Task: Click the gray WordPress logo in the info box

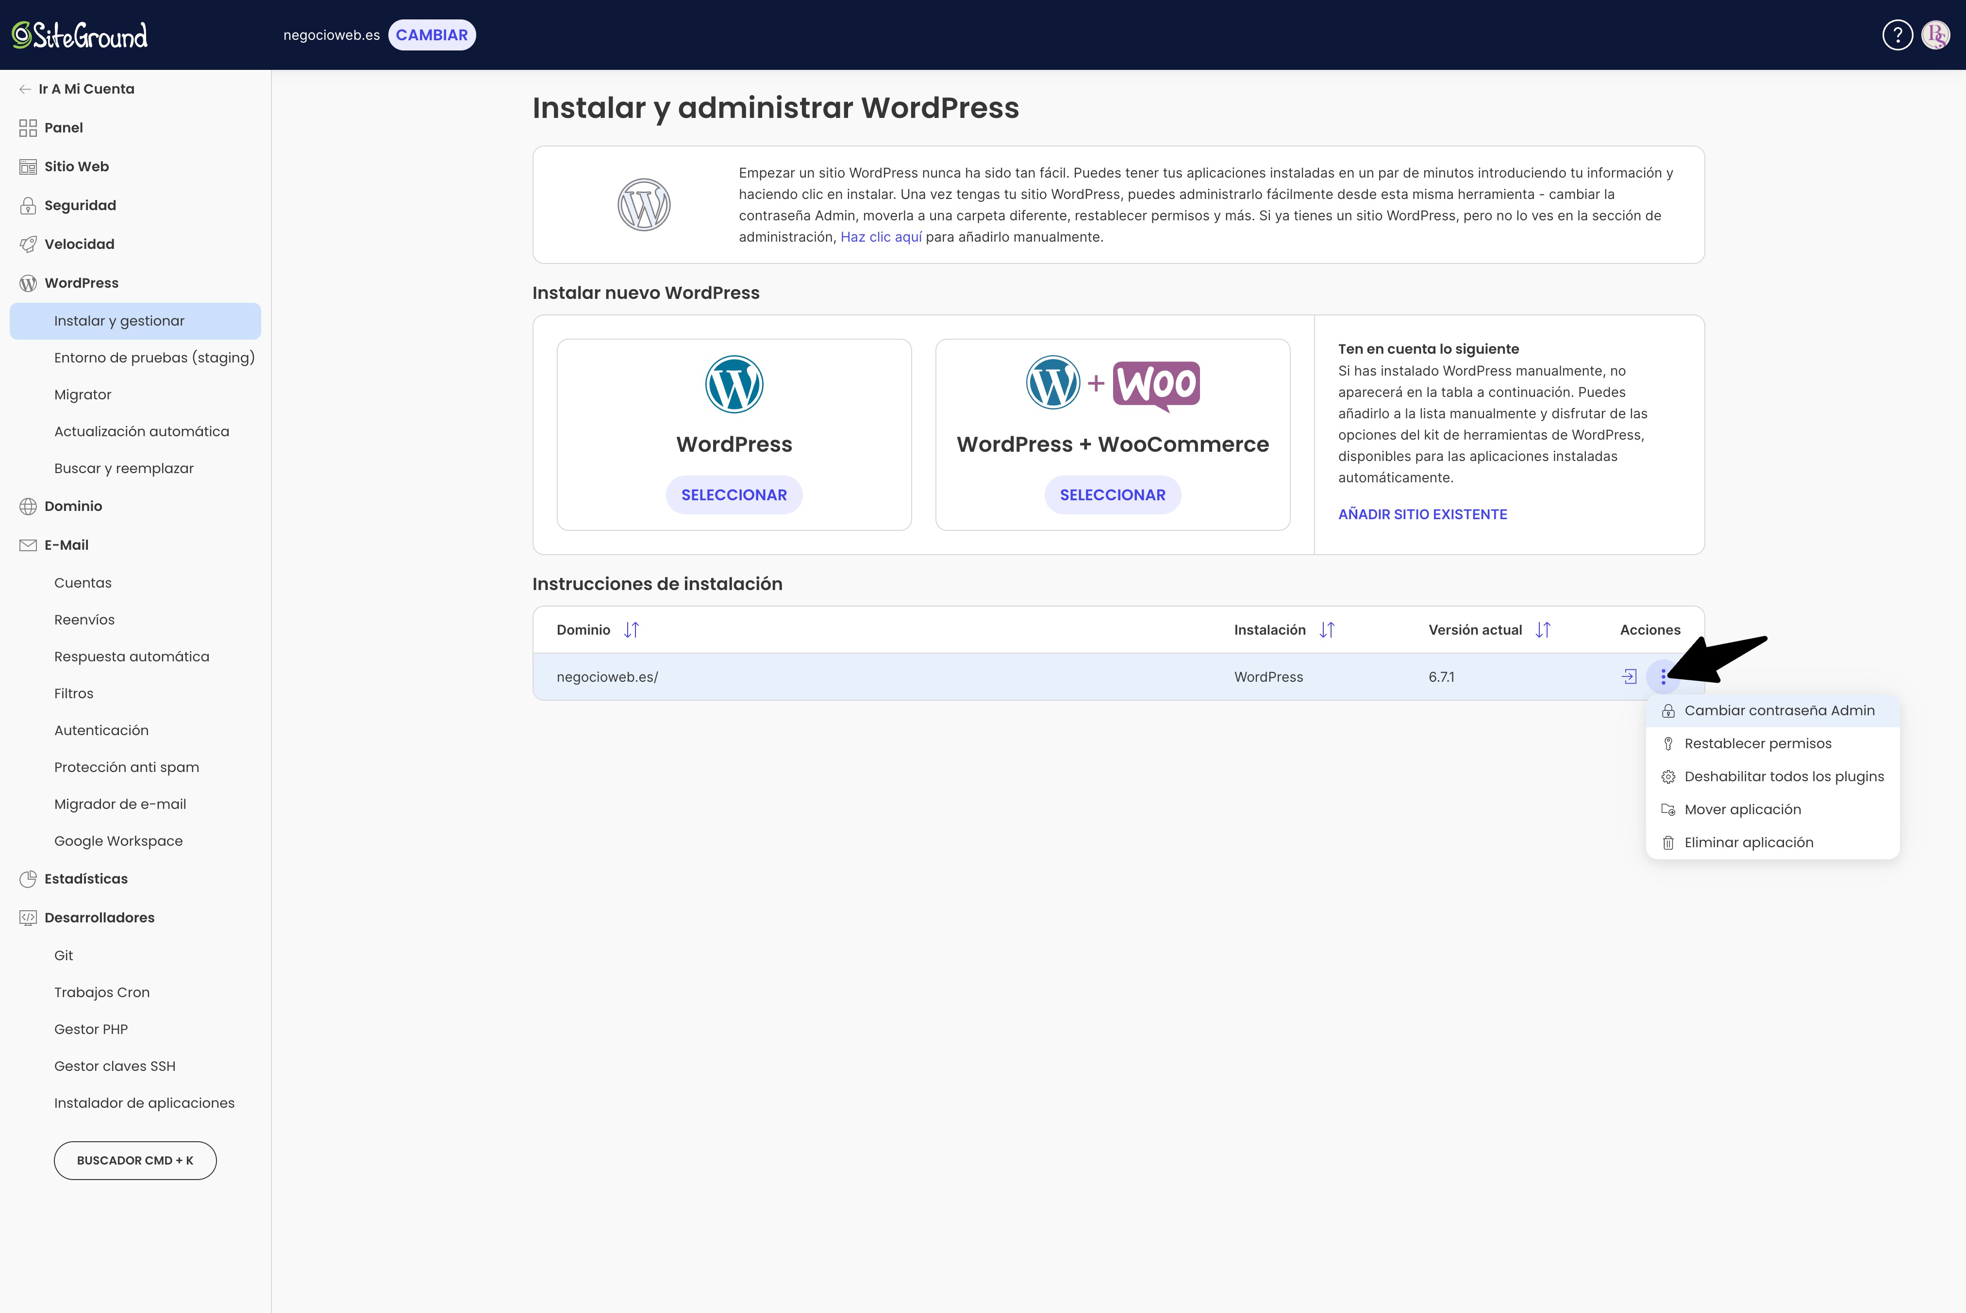Action: (x=643, y=205)
